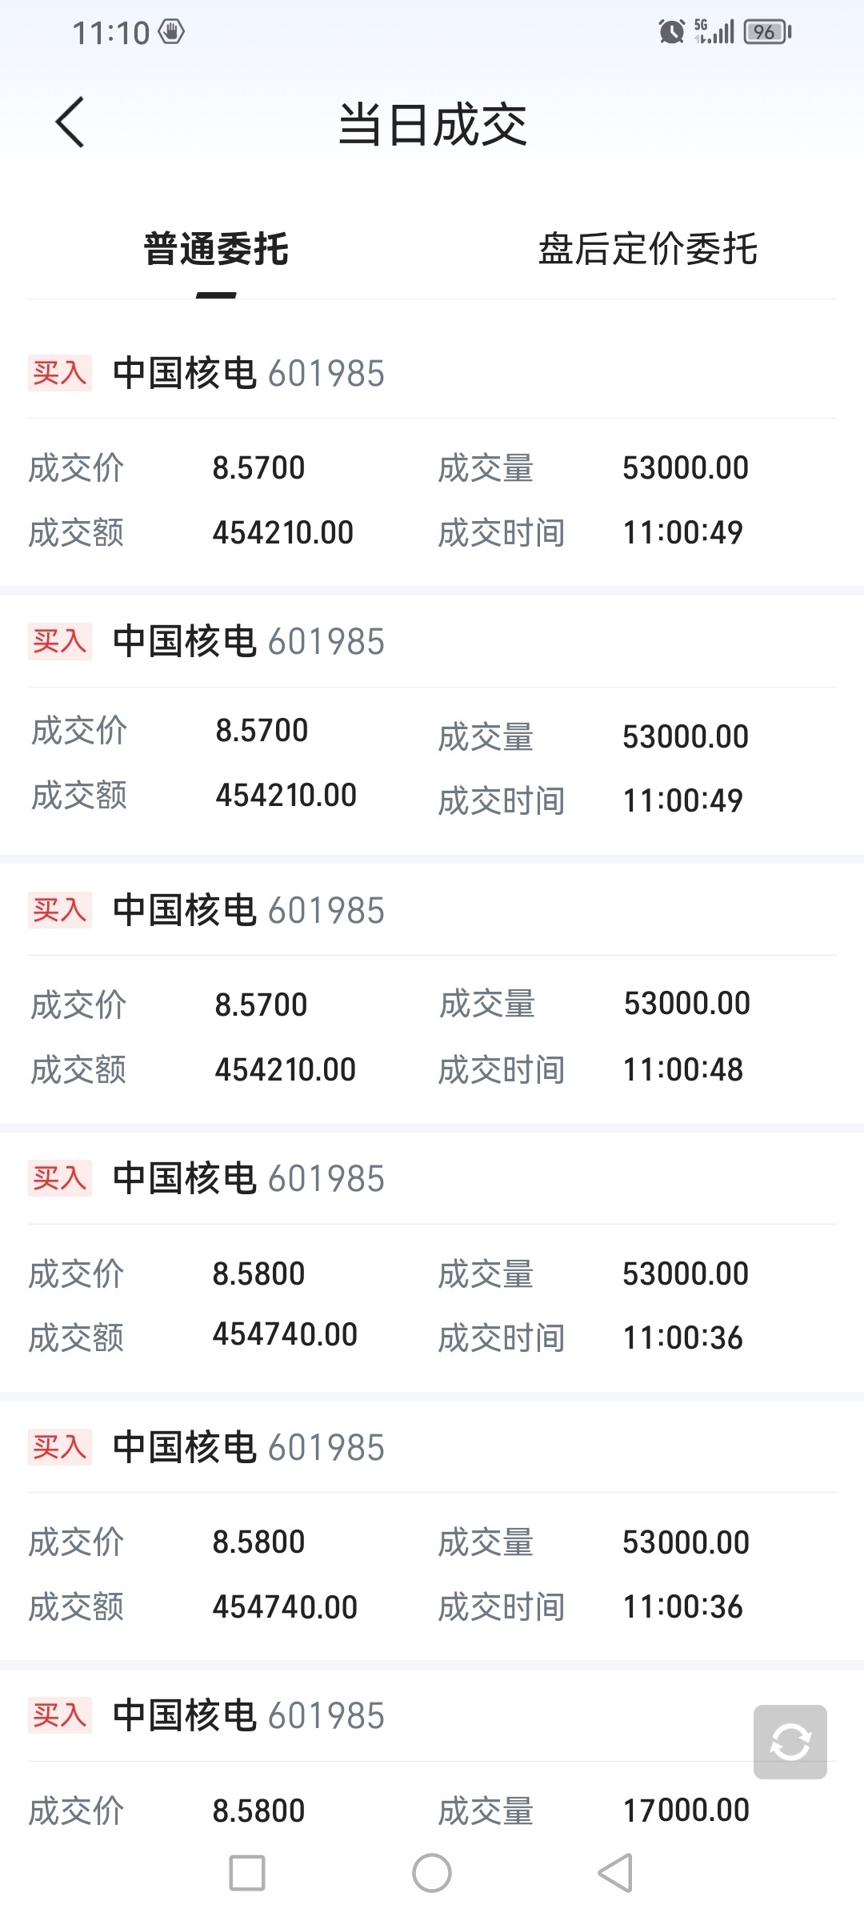Switch to the 盘后定价委托 tab
864x1921 pixels.
(x=647, y=249)
